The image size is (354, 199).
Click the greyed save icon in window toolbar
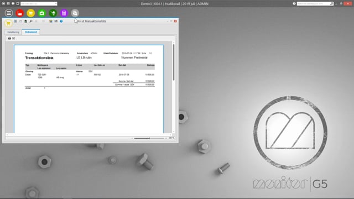pyautogui.click(x=20, y=21)
